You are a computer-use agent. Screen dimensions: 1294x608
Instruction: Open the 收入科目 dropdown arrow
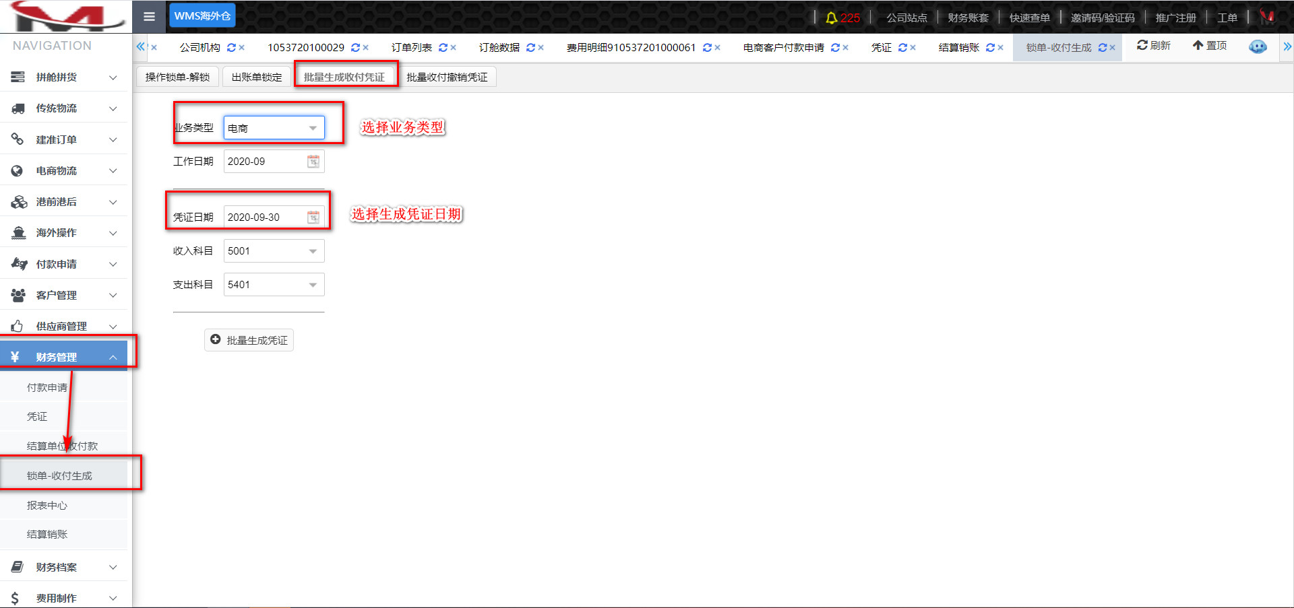313,251
